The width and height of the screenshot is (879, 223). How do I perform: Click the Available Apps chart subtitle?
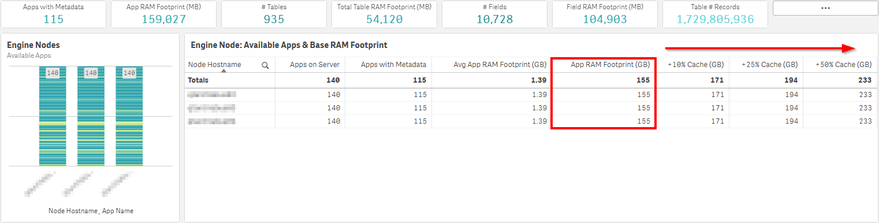click(29, 55)
